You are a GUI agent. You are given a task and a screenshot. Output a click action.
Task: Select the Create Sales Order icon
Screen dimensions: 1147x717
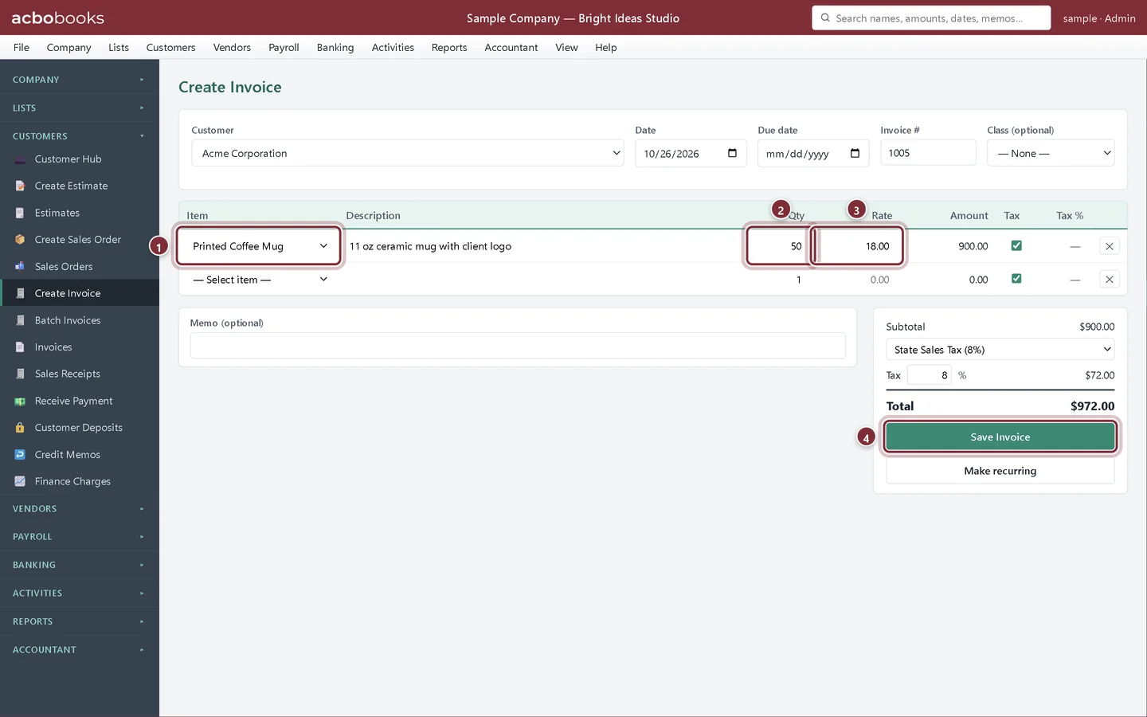pos(20,240)
